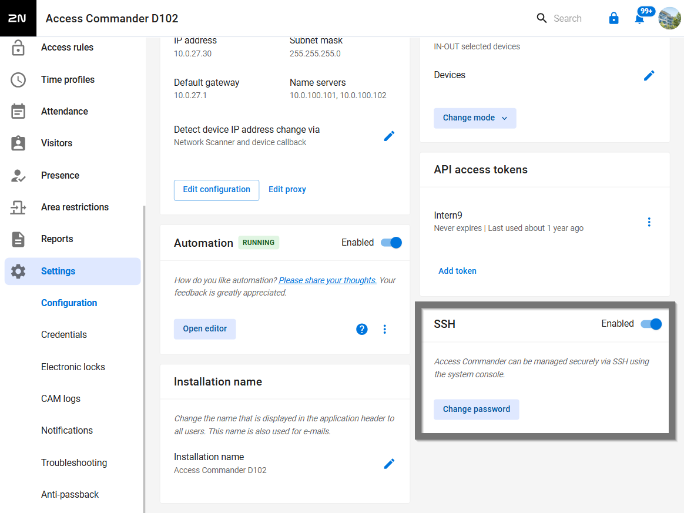
Task: Click the search magnifier icon
Action: (x=541, y=18)
